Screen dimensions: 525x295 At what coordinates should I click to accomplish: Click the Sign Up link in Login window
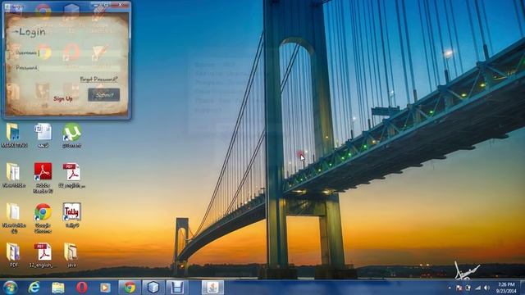point(63,98)
